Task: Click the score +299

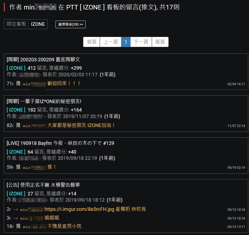Action: 76,68
